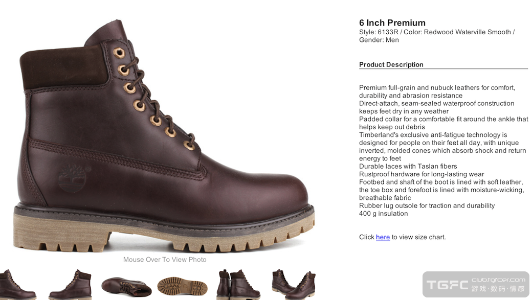Click the 'Rustproof hardware for long-lasting wear' line
The height and width of the screenshot is (300, 532).
(422, 174)
